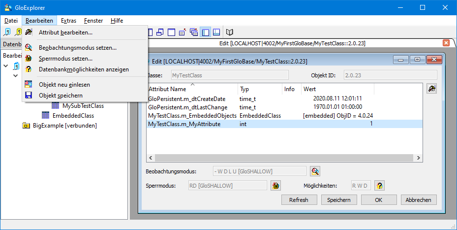Click the Beobachtungsmodus field - W D L U
457x230 pixels.
pos(259,171)
